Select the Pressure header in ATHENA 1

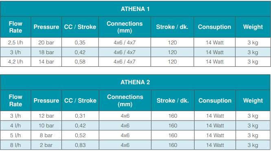(46, 27)
